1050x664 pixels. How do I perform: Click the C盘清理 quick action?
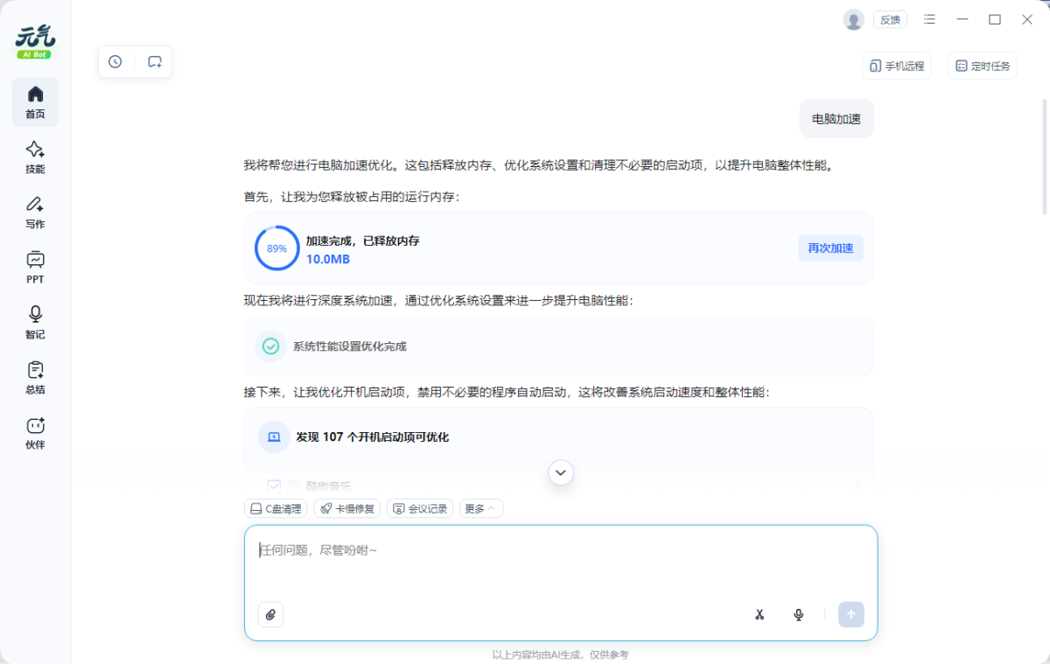point(276,507)
